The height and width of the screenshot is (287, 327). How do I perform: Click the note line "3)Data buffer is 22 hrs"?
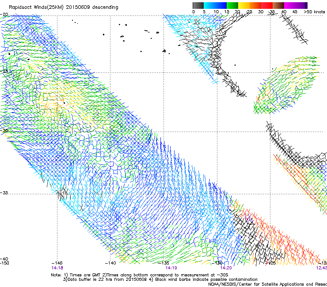[160, 279]
